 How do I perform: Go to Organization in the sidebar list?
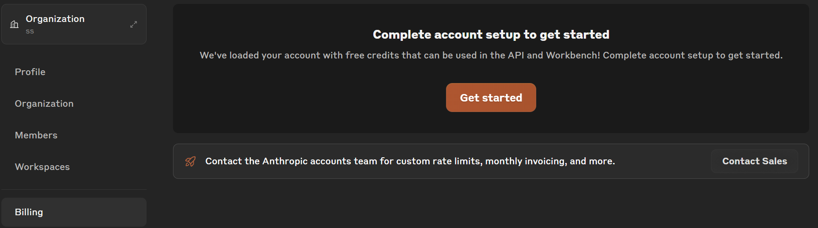pyautogui.click(x=44, y=104)
